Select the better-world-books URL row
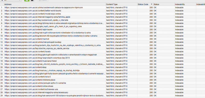 33,11
